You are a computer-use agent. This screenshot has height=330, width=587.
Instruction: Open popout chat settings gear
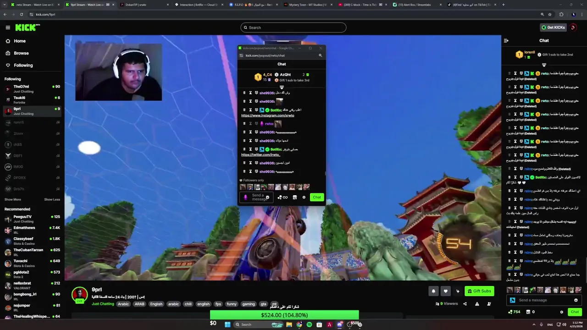click(x=304, y=198)
